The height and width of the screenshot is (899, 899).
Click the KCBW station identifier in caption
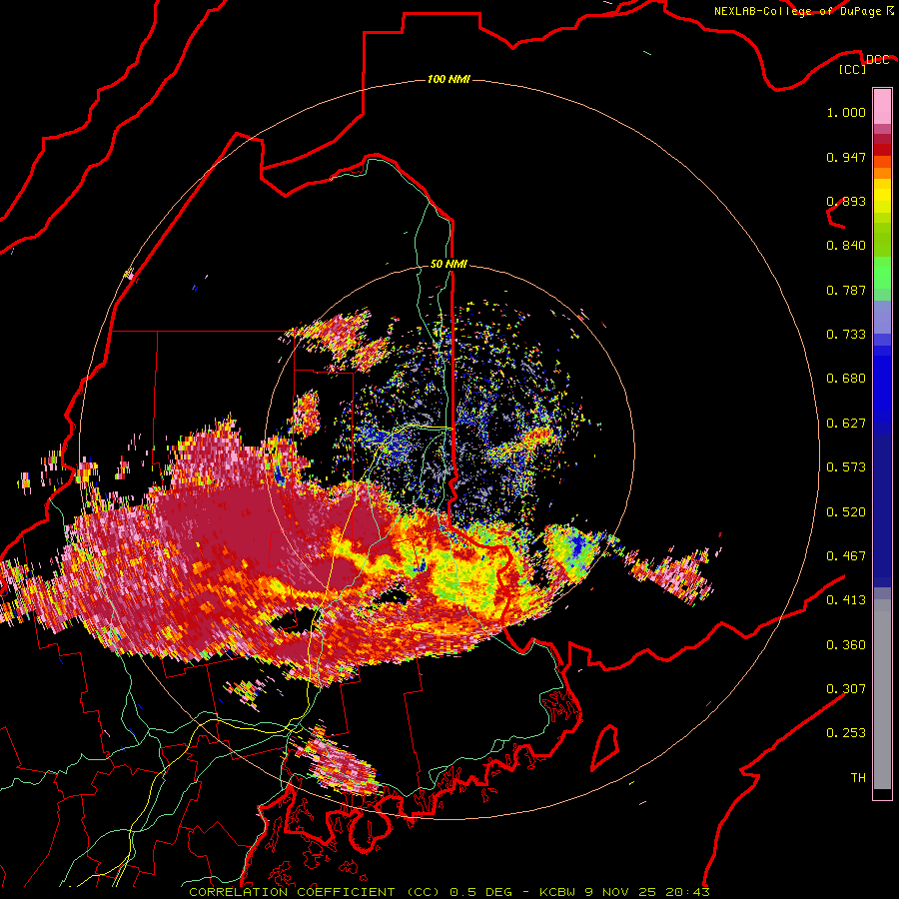[559, 892]
